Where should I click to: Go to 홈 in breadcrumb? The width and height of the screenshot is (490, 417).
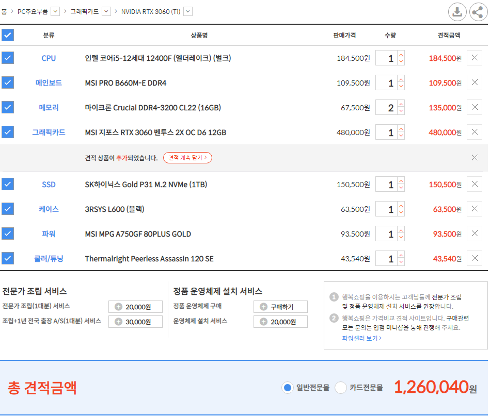(x=4, y=11)
